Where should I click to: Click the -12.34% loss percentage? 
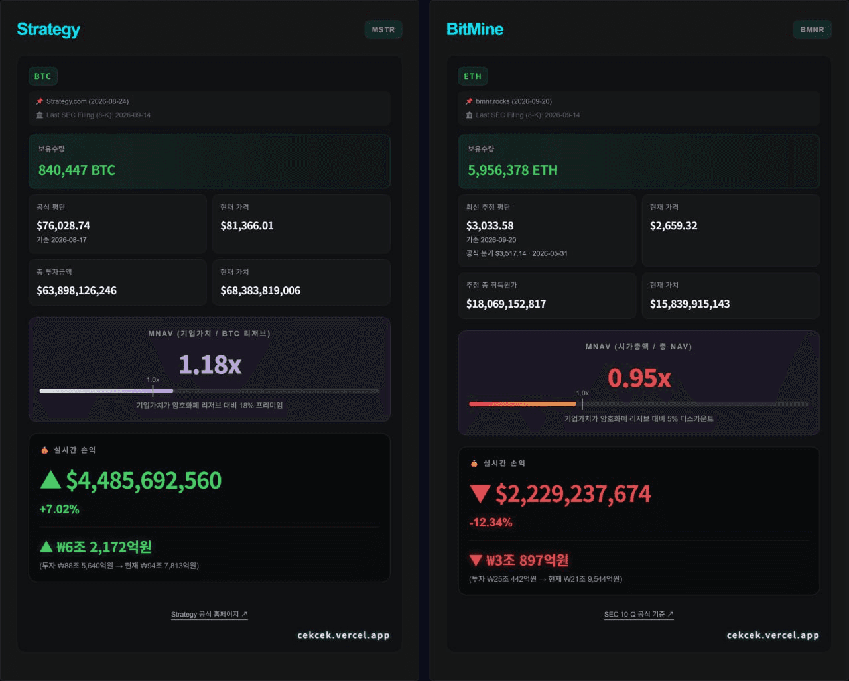(x=491, y=523)
